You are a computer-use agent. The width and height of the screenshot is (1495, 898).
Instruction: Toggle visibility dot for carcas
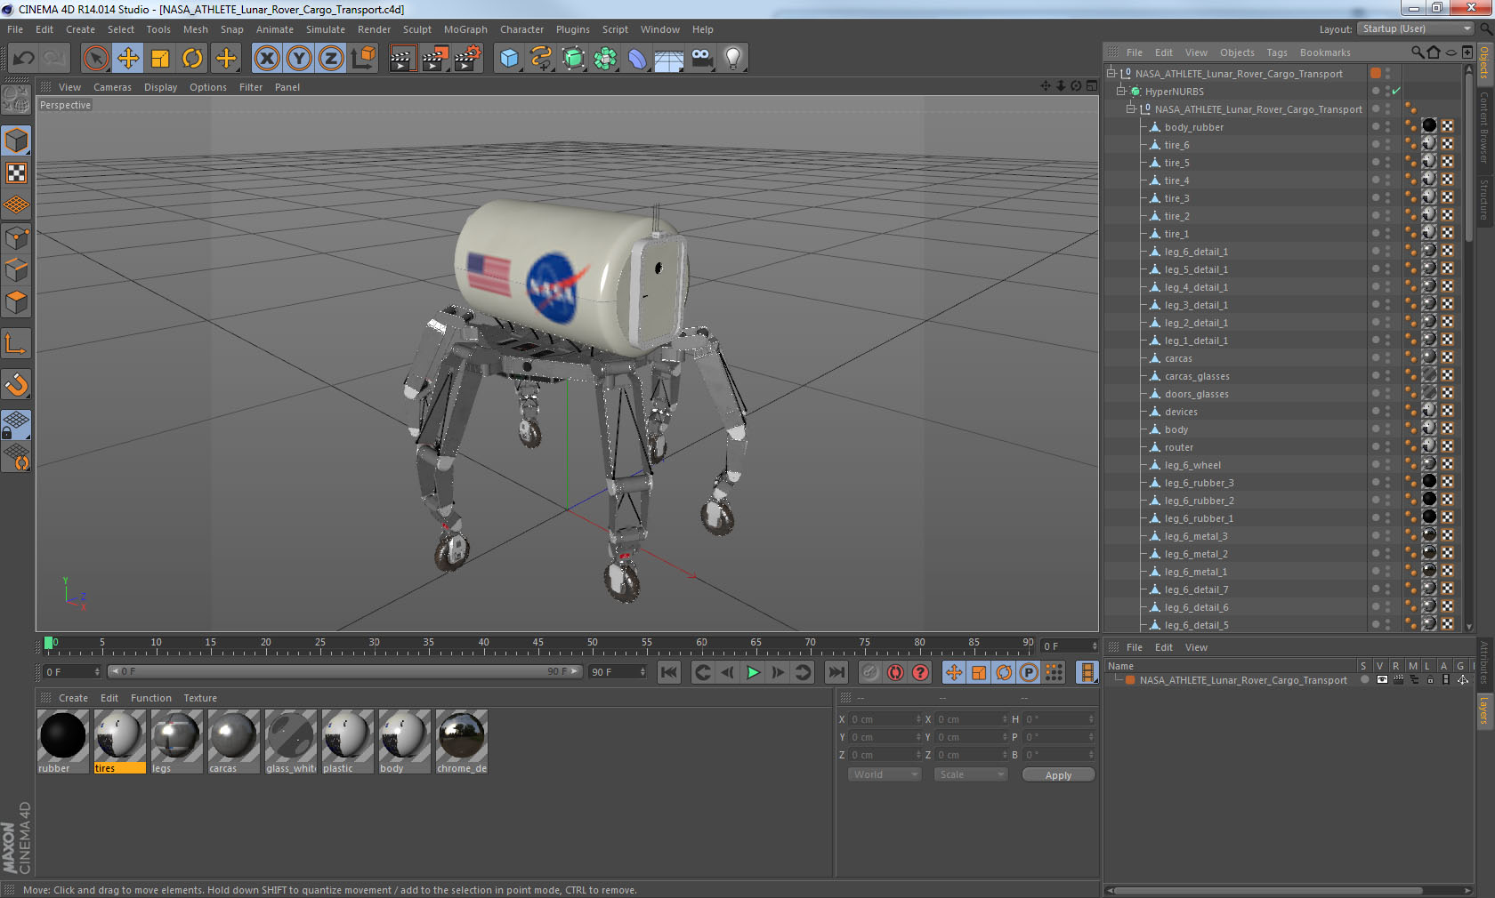pyautogui.click(x=1376, y=357)
